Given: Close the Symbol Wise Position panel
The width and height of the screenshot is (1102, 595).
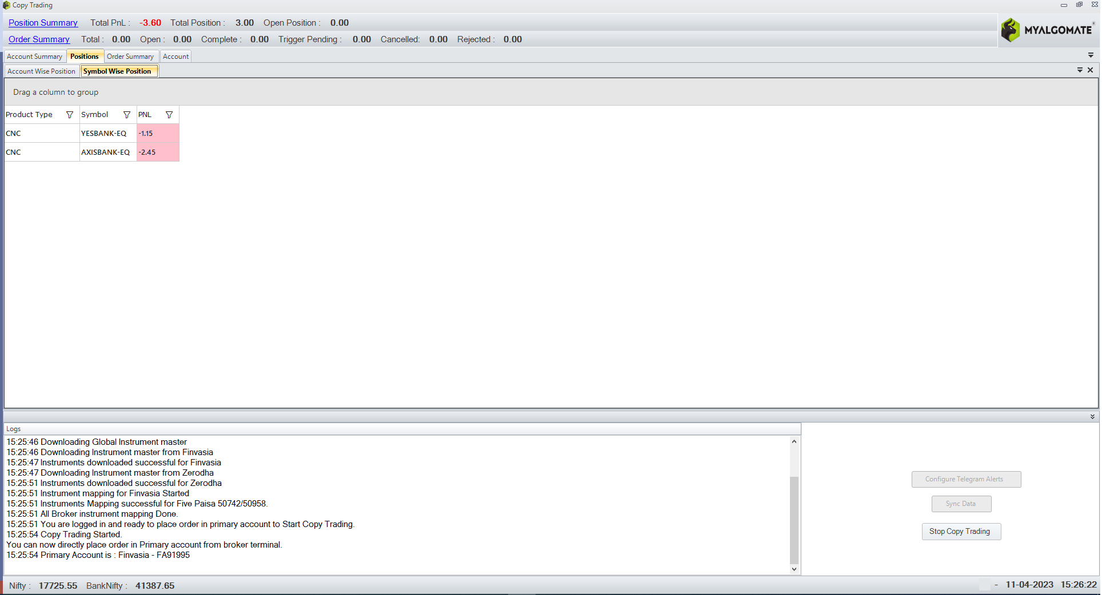Looking at the screenshot, I should pyautogui.click(x=1090, y=70).
